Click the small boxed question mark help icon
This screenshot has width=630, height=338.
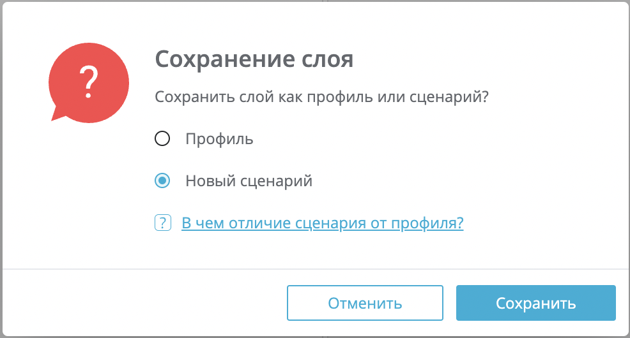[163, 223]
